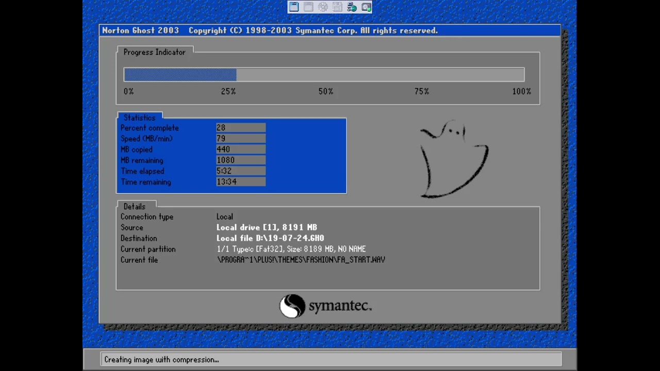The image size is (660, 371).
Task: Click the Destination file D:\19-07-24.GHO
Action: coord(270,238)
